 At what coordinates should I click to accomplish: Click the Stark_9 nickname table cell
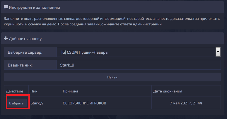[x=45, y=103]
